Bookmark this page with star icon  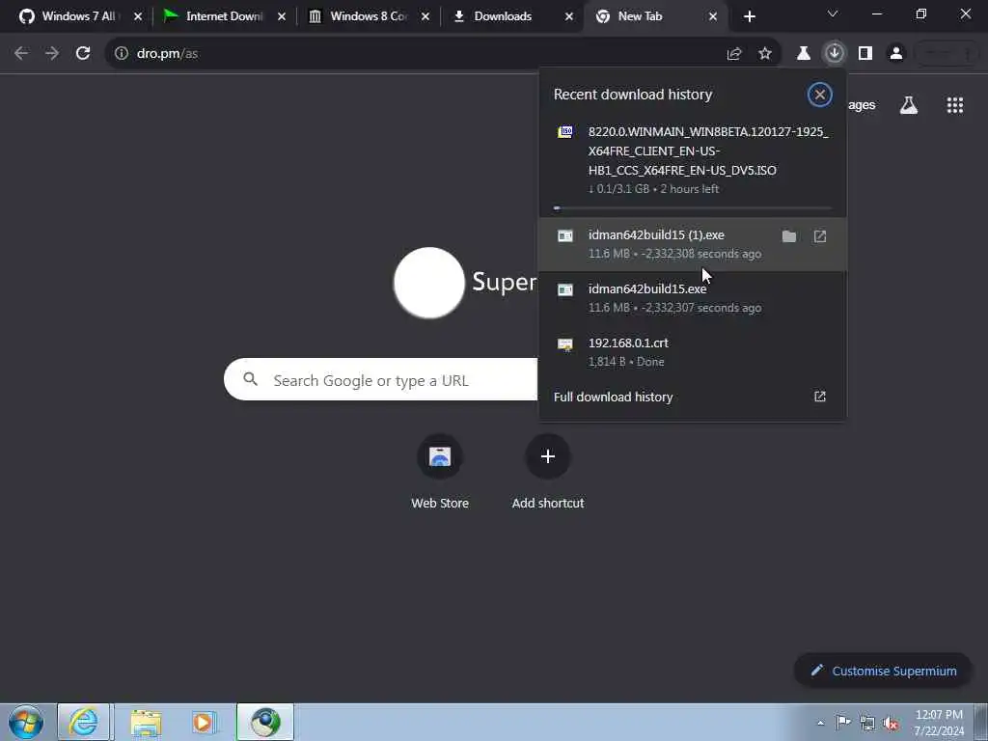click(765, 54)
